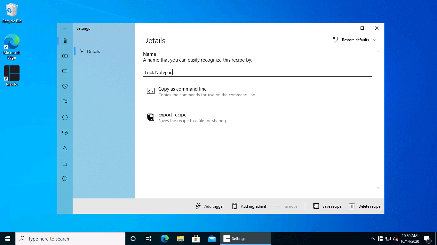The image size is (437, 245).
Task: Open the clipboard recipes section in sidebar
Action: (x=65, y=41)
